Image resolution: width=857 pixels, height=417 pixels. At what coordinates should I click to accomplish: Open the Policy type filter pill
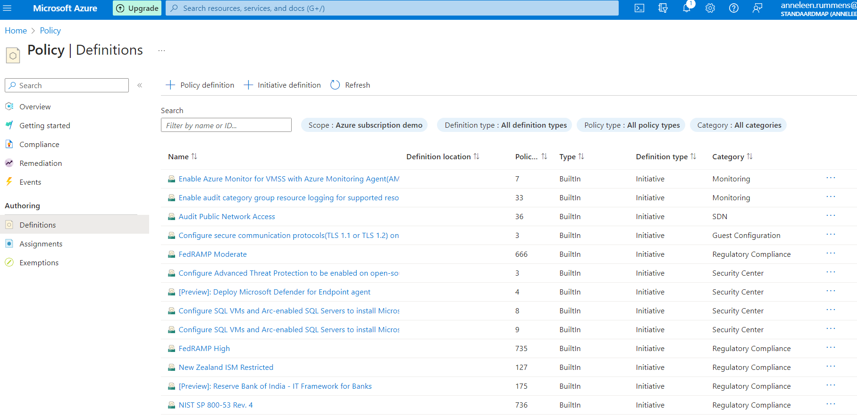tap(631, 125)
